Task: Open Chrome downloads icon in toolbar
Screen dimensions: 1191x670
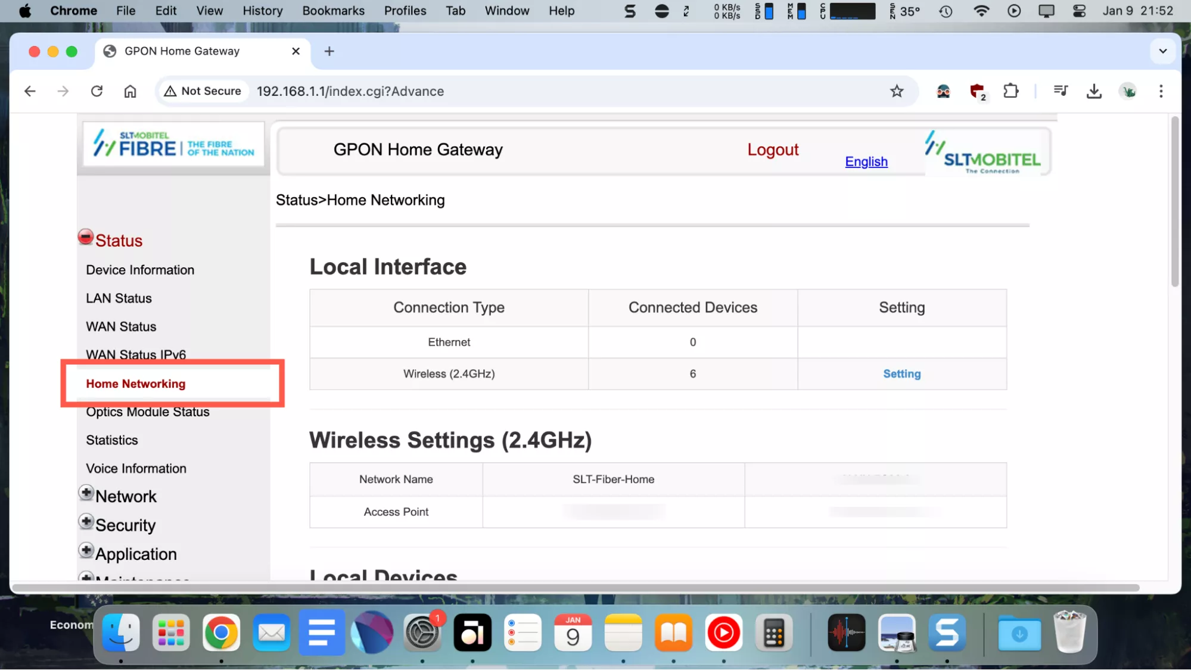Action: click(1094, 91)
